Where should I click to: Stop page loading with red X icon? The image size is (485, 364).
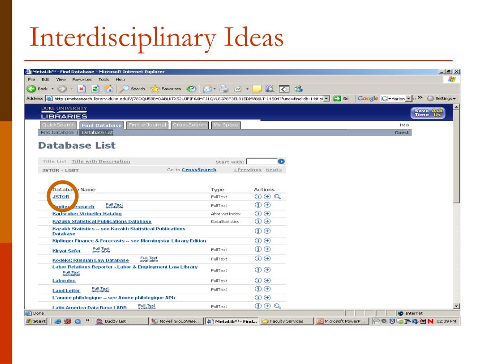[x=81, y=89]
